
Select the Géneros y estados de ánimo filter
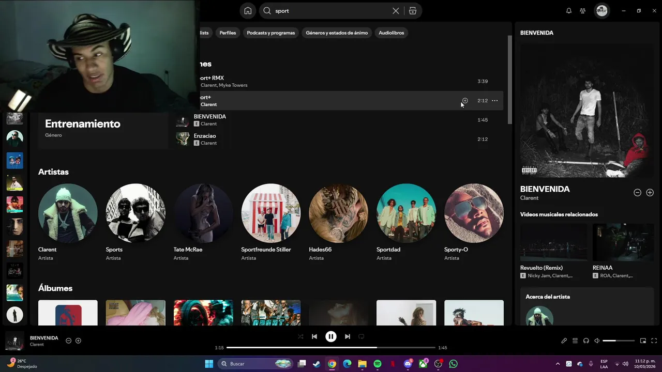point(337,33)
